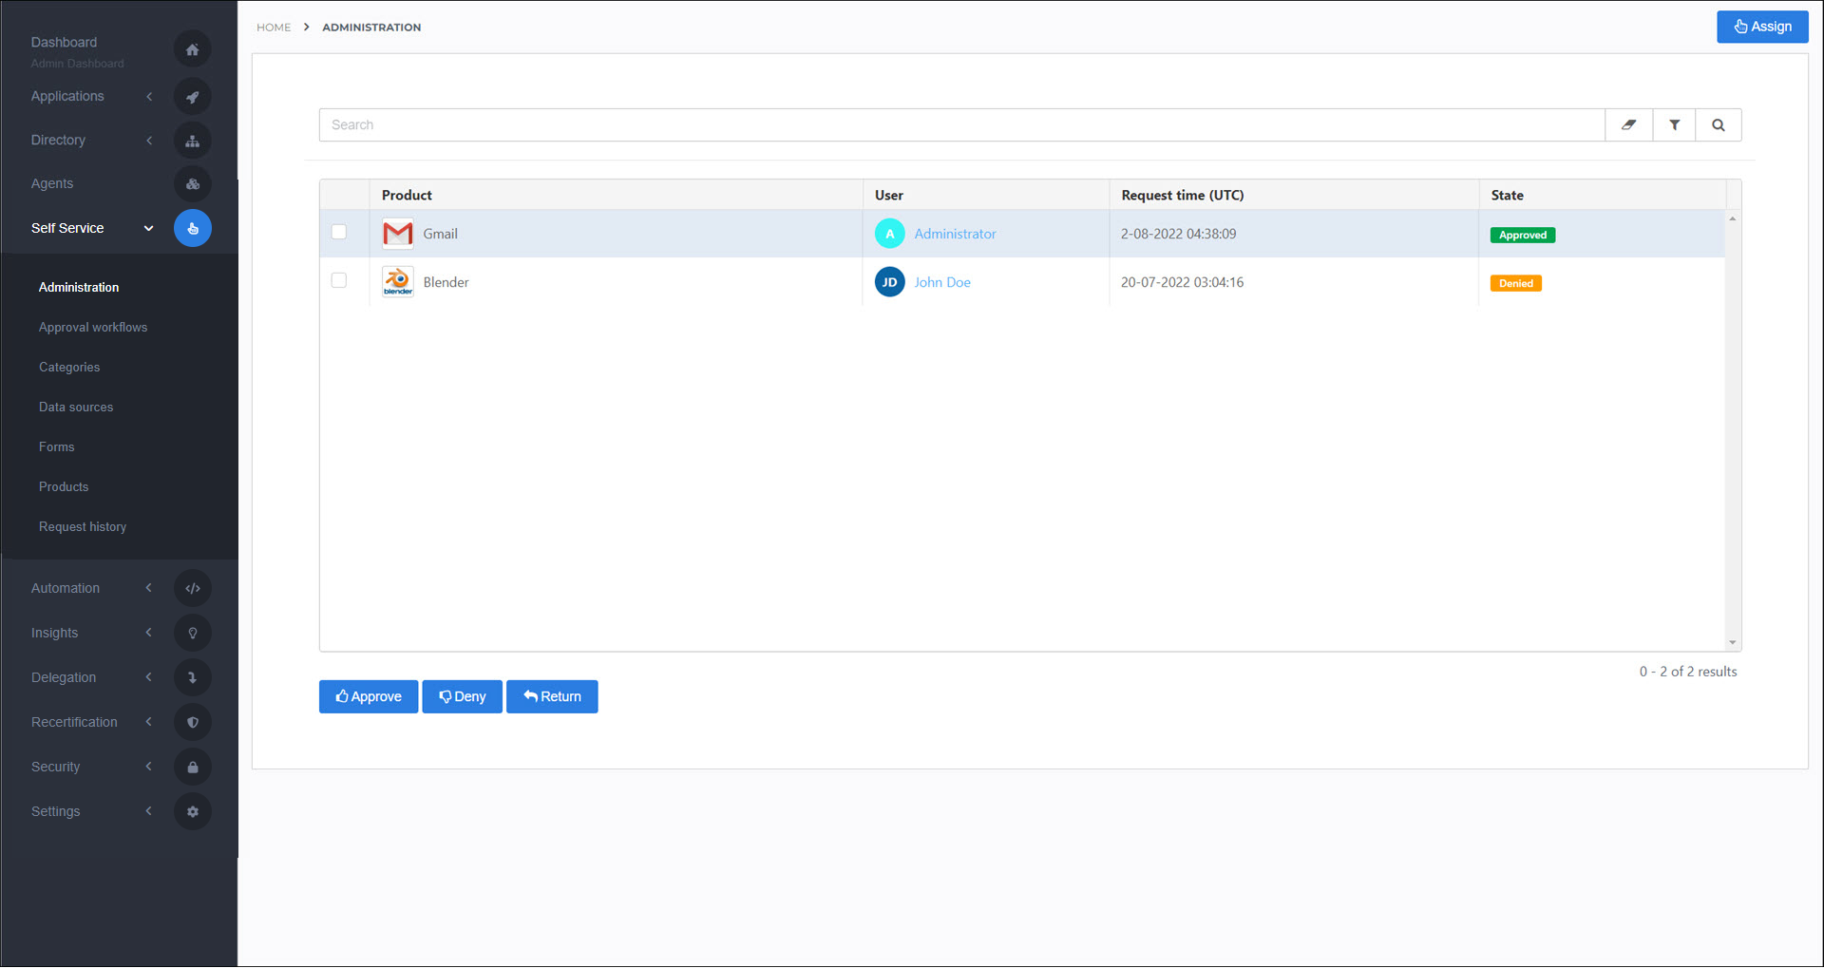Click the magnifier search icon
1824x968 pixels.
tap(1719, 124)
